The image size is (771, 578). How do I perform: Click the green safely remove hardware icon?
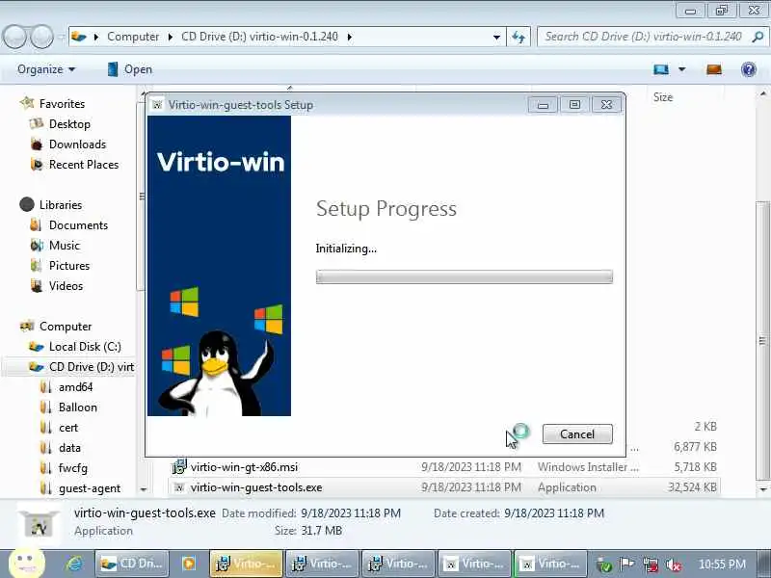pos(604,565)
